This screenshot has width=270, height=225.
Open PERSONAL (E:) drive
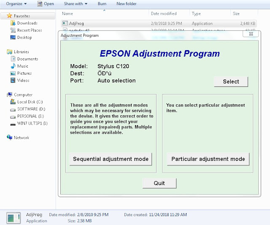[x=30, y=116]
